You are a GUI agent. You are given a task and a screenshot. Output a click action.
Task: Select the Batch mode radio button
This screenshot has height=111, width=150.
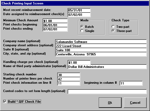click(82, 27)
